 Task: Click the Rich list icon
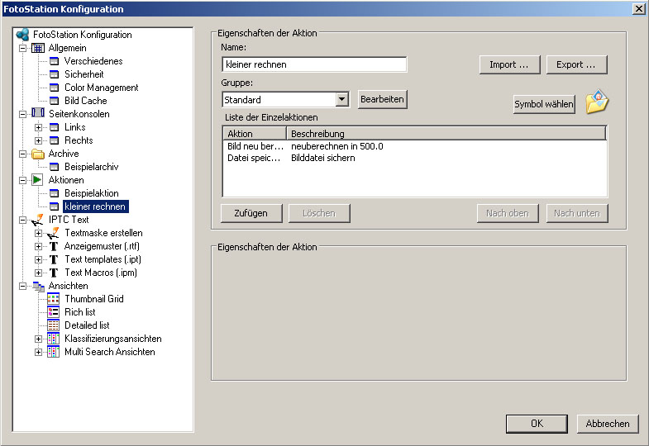[x=54, y=312]
